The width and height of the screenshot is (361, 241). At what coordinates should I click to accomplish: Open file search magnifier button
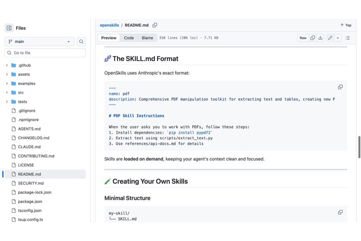point(81,41)
